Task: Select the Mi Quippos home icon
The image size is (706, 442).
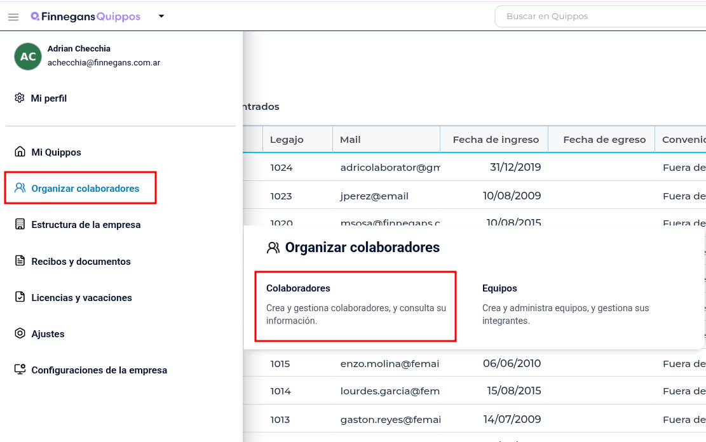Action: [x=20, y=152]
